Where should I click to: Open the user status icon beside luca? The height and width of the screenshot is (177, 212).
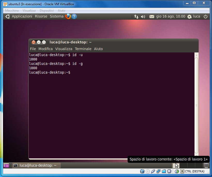(x=190, y=17)
